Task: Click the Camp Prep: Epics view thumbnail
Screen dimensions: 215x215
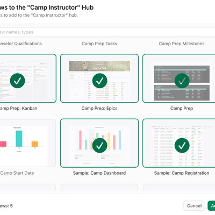Action: 99,78
